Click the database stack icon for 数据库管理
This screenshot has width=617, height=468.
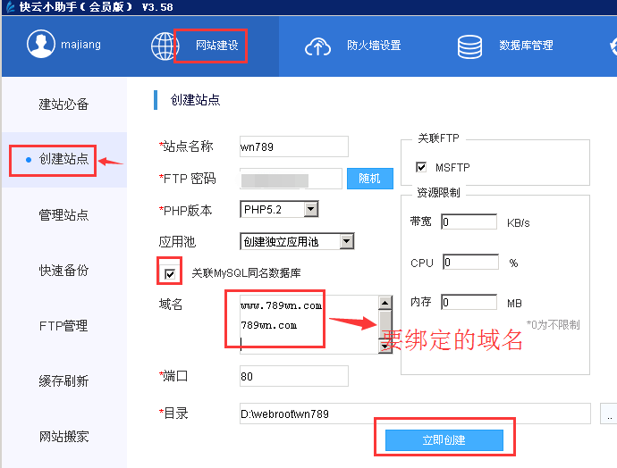[471, 46]
